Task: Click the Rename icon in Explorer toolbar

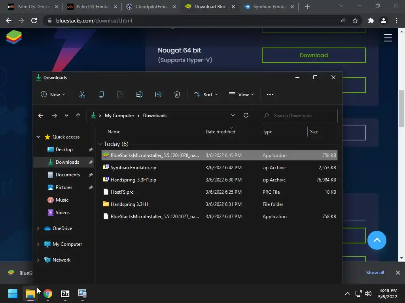Action: pos(139,95)
